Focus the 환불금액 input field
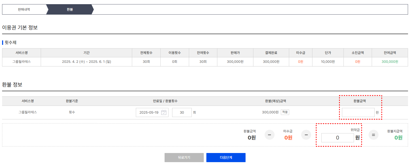Image resolution: width=413 pixels, height=165 pixels. click(358, 112)
